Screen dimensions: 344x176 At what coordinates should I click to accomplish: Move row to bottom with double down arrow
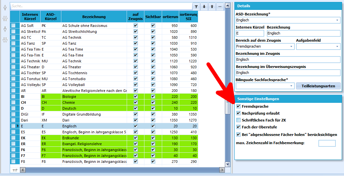coord(5,40)
